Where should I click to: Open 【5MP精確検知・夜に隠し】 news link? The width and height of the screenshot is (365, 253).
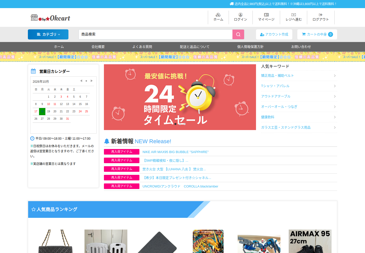point(165,161)
